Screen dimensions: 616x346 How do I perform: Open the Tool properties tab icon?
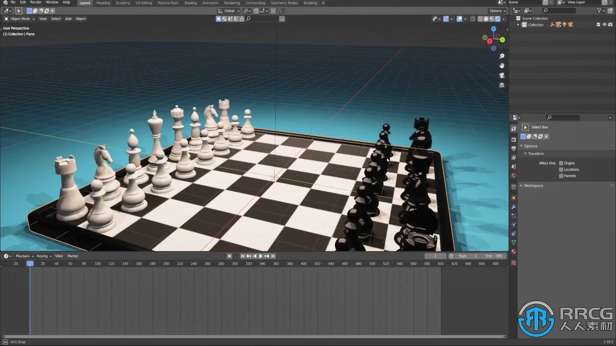point(513,128)
